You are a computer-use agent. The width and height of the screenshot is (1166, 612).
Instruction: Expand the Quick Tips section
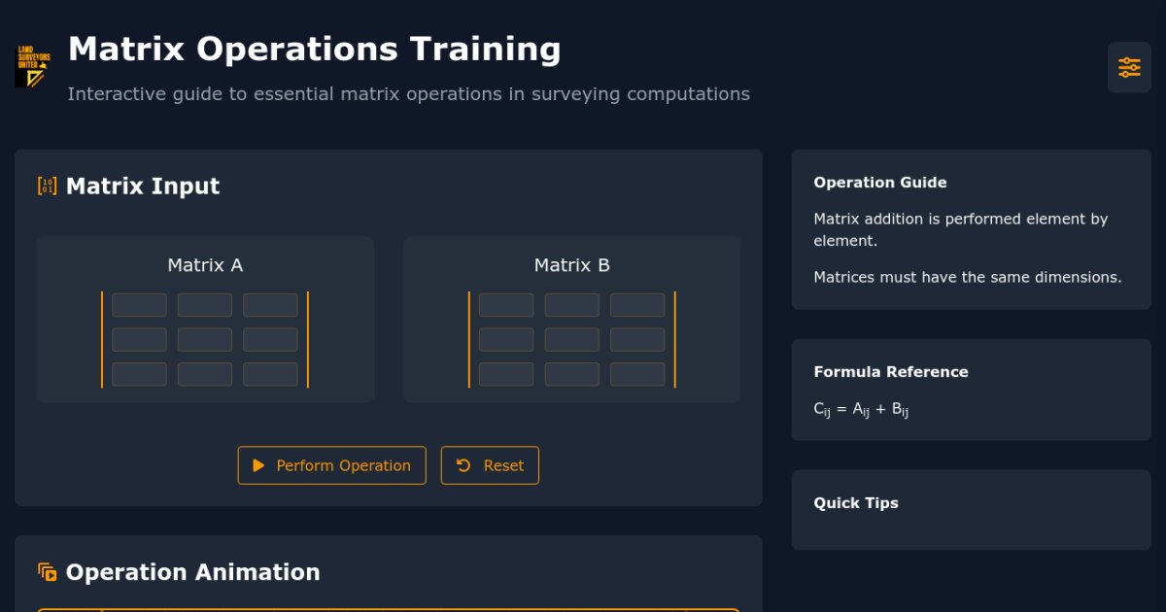tap(855, 503)
